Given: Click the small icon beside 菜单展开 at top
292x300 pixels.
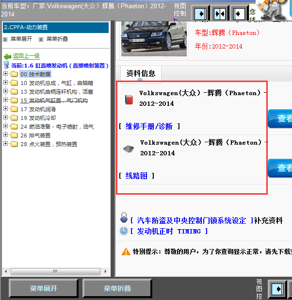Looking at the screenshot, I should (x=5, y=39).
